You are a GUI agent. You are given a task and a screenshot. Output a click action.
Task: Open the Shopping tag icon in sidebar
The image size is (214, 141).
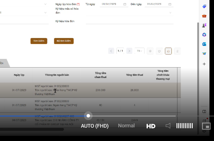coord(204,6)
